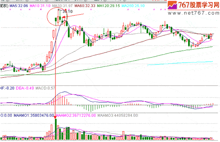Screen dimensions: 220x142
Task: Click the MAAMO2:36712276.00 volume label
Action: tap(76, 115)
